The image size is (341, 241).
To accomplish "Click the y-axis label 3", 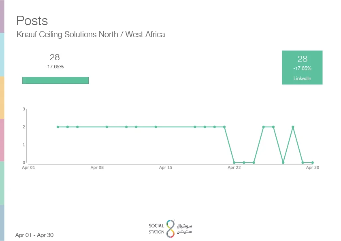I will click(x=24, y=109).
